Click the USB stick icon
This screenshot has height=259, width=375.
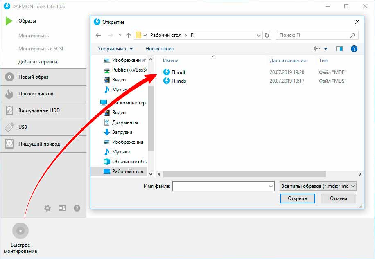[x=9, y=127]
